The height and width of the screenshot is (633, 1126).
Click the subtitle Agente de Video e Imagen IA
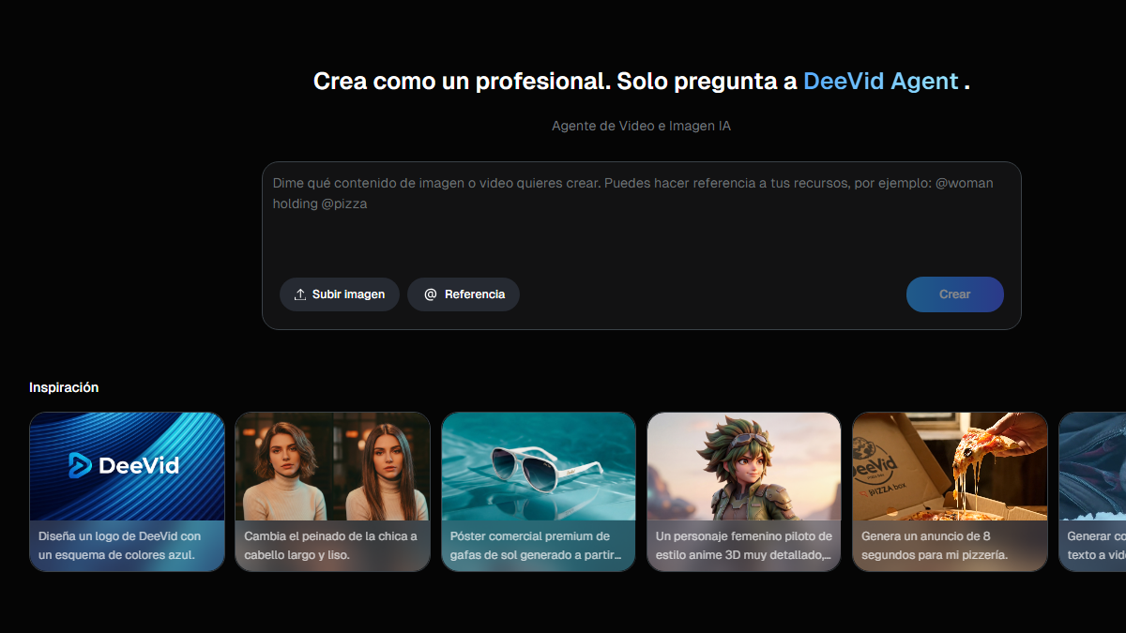641,125
